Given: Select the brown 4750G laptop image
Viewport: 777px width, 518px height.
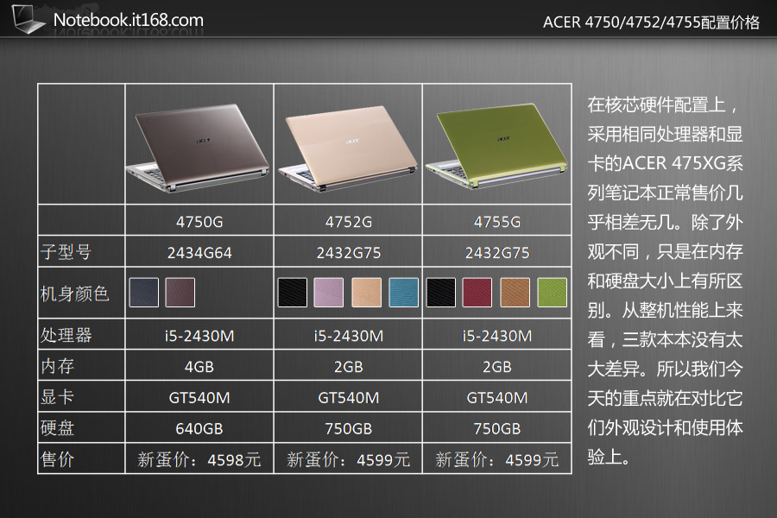Looking at the screenshot, I should [199, 144].
